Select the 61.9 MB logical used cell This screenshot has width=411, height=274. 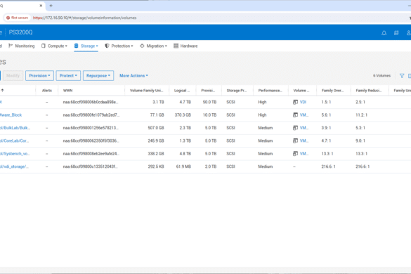[x=183, y=167]
